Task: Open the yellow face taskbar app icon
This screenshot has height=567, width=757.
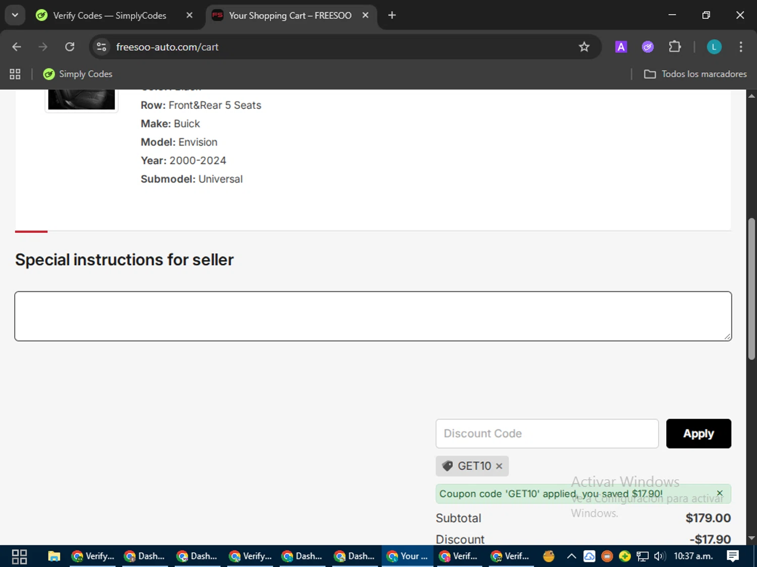Action: coord(549,556)
